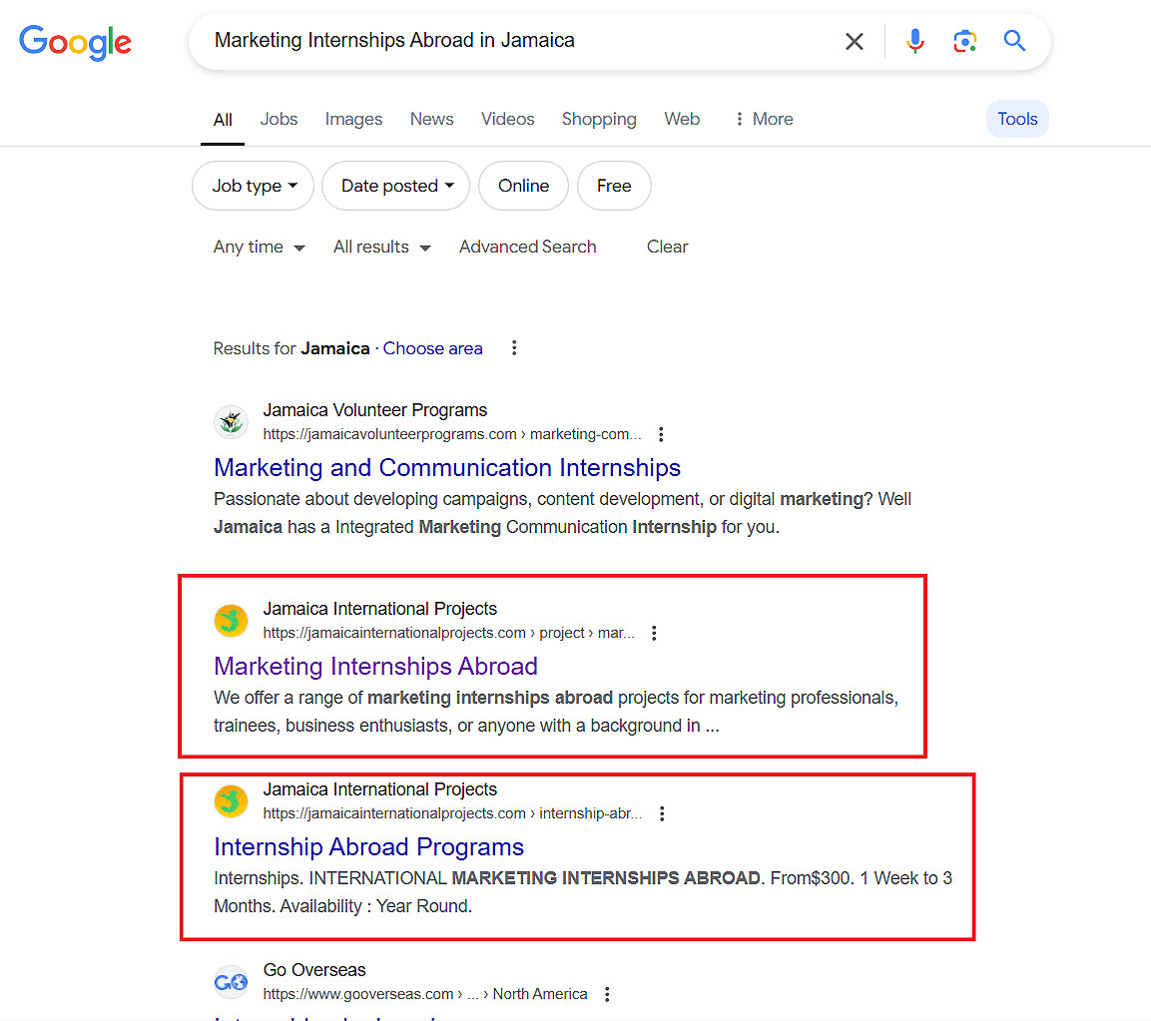
Task: Clear the search box with the X icon
Action: click(x=854, y=41)
